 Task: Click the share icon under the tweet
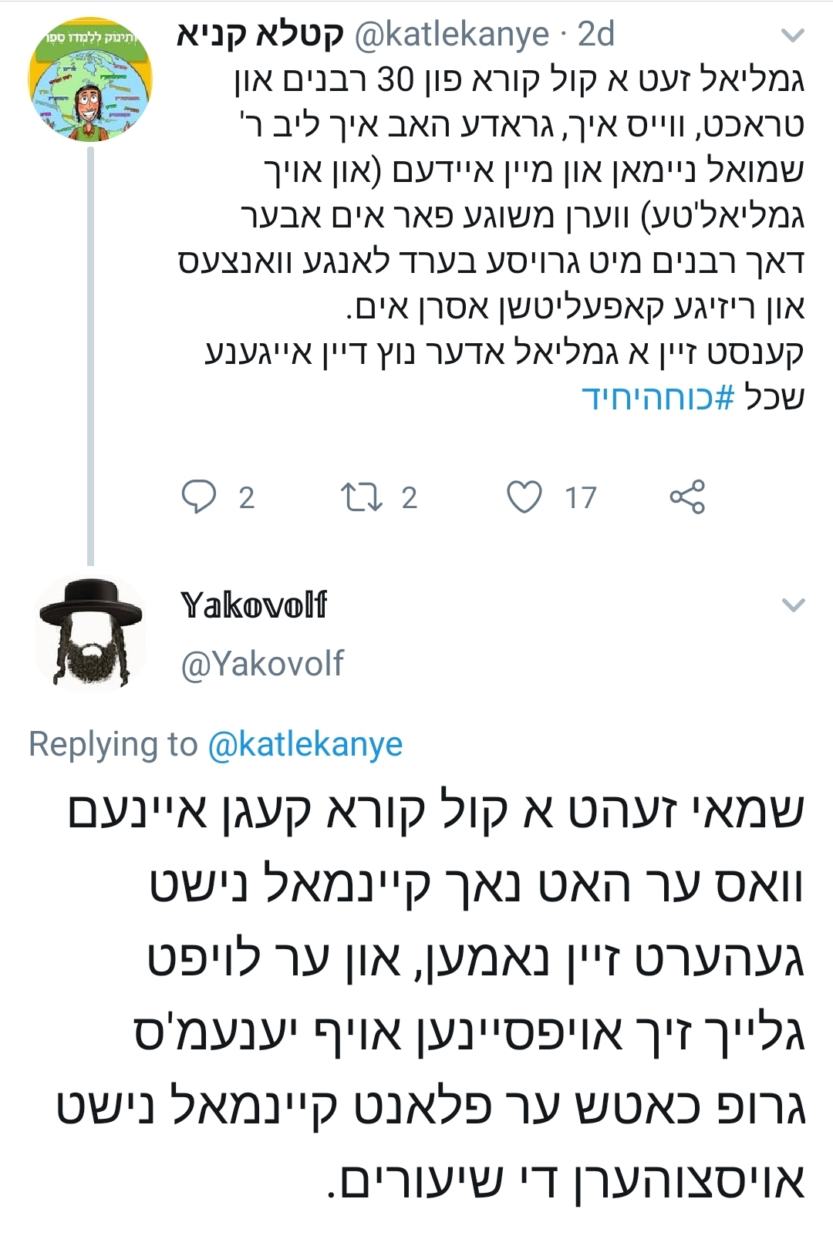coord(686,497)
